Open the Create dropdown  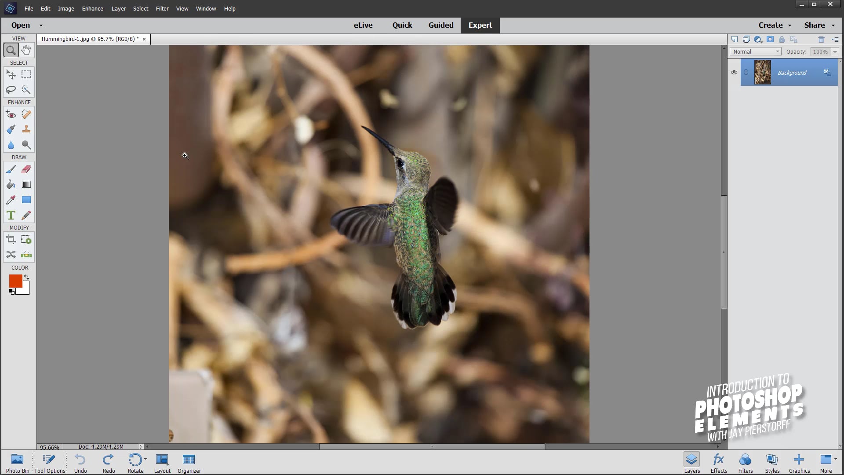pos(774,25)
